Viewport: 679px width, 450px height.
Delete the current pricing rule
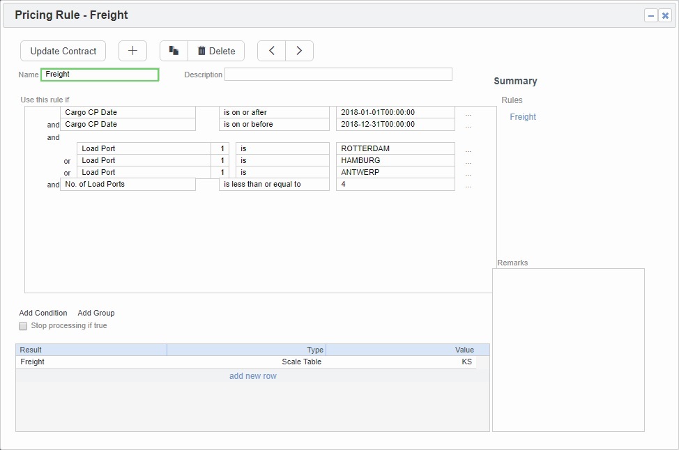point(216,51)
